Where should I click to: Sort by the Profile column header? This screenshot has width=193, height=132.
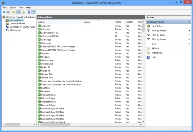click(x=118, y=22)
